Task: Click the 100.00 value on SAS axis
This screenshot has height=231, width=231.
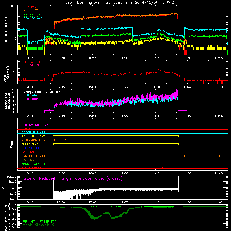Action: click(x=12, y=176)
